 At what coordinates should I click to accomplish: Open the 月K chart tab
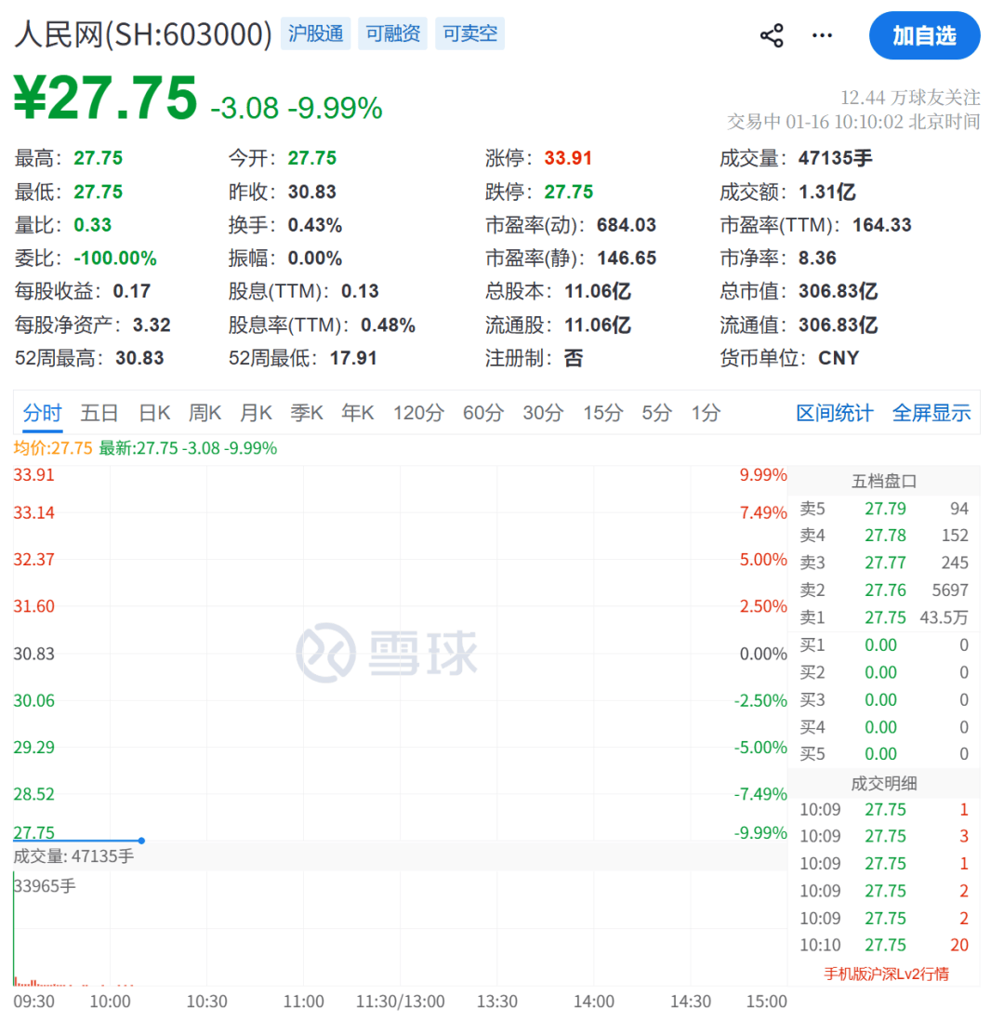(x=256, y=413)
